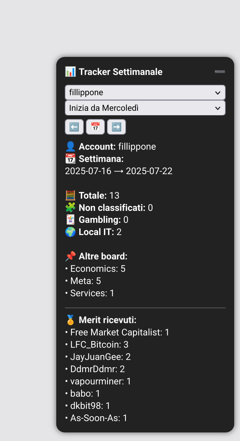This screenshot has height=441, width=240.
Task: Click the abacus icon next to Totale
Action: point(70,195)
